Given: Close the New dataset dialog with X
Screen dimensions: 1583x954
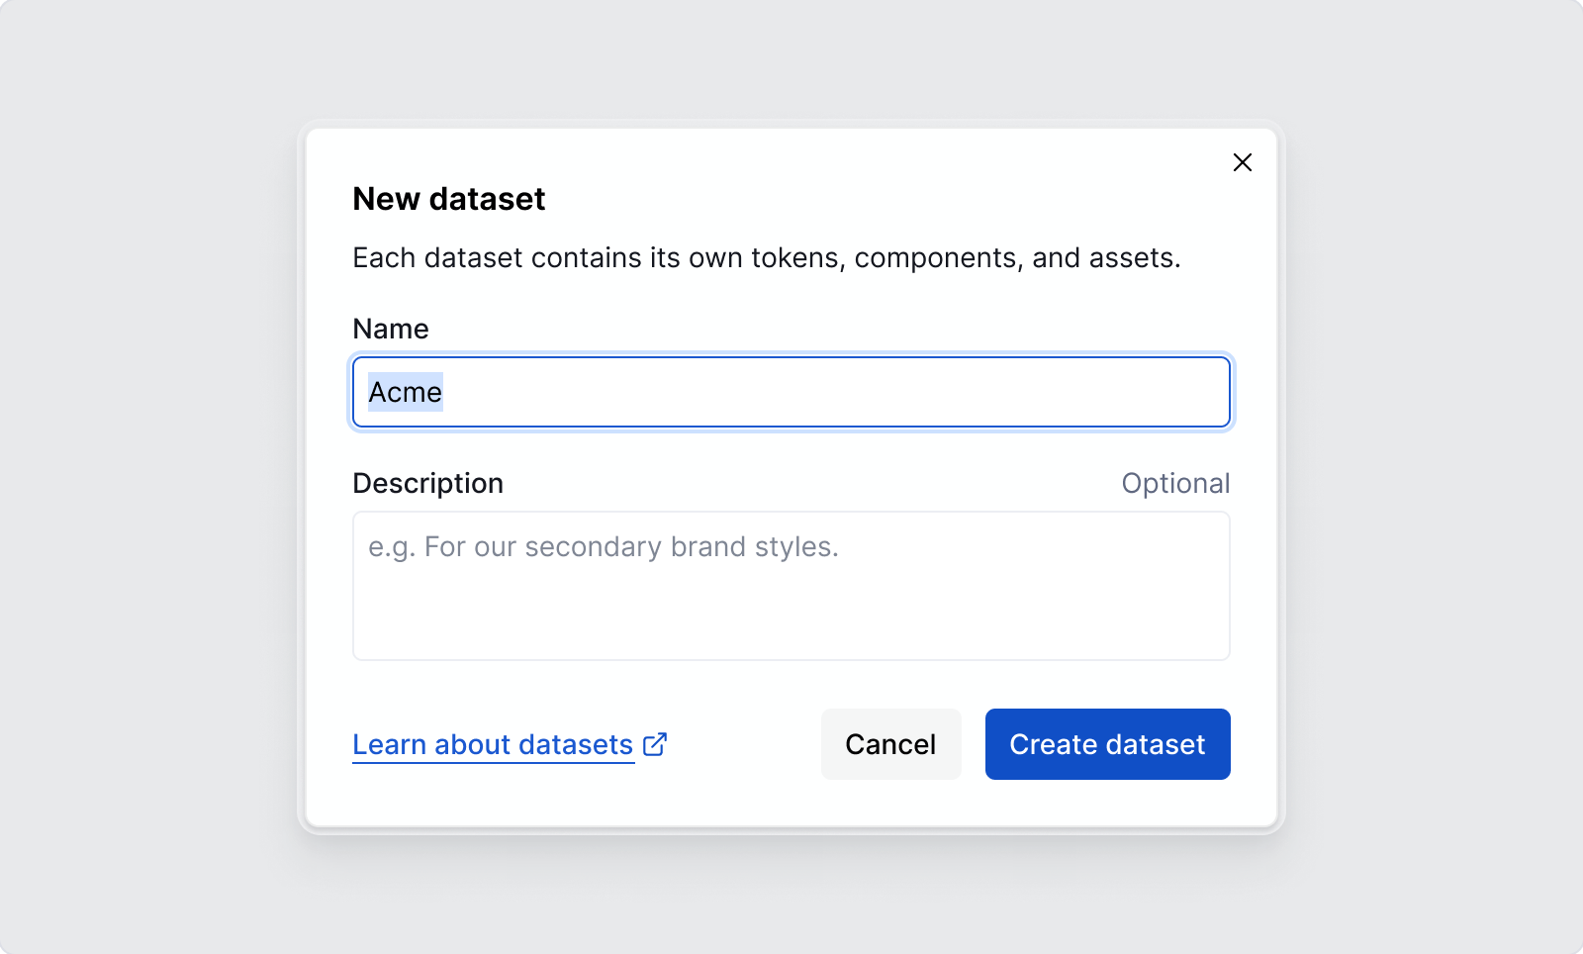Looking at the screenshot, I should (1243, 162).
